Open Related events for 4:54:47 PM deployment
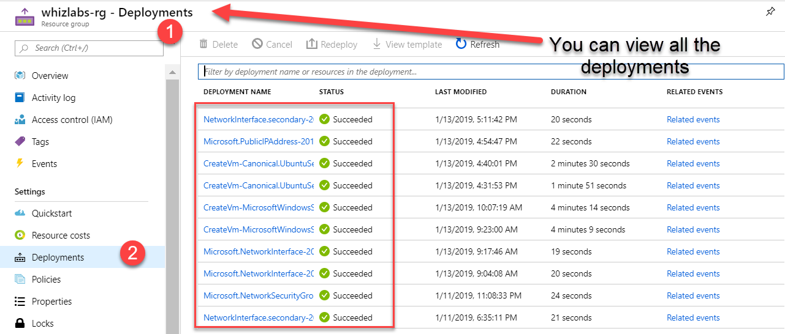The image size is (785, 334). click(x=693, y=141)
